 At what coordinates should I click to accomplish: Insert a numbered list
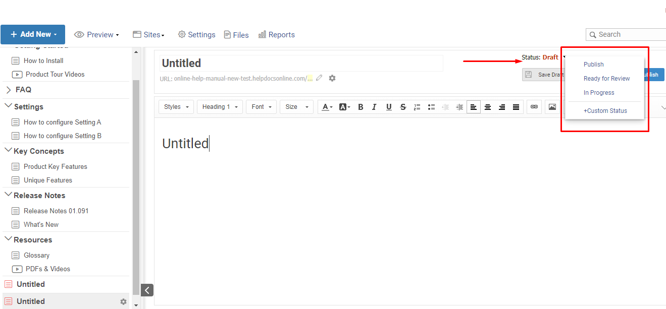click(417, 107)
